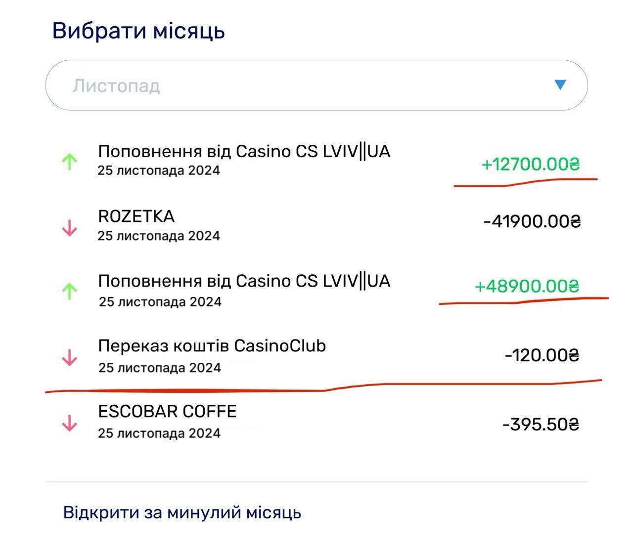Click the -395.50₴ amount

(540, 425)
